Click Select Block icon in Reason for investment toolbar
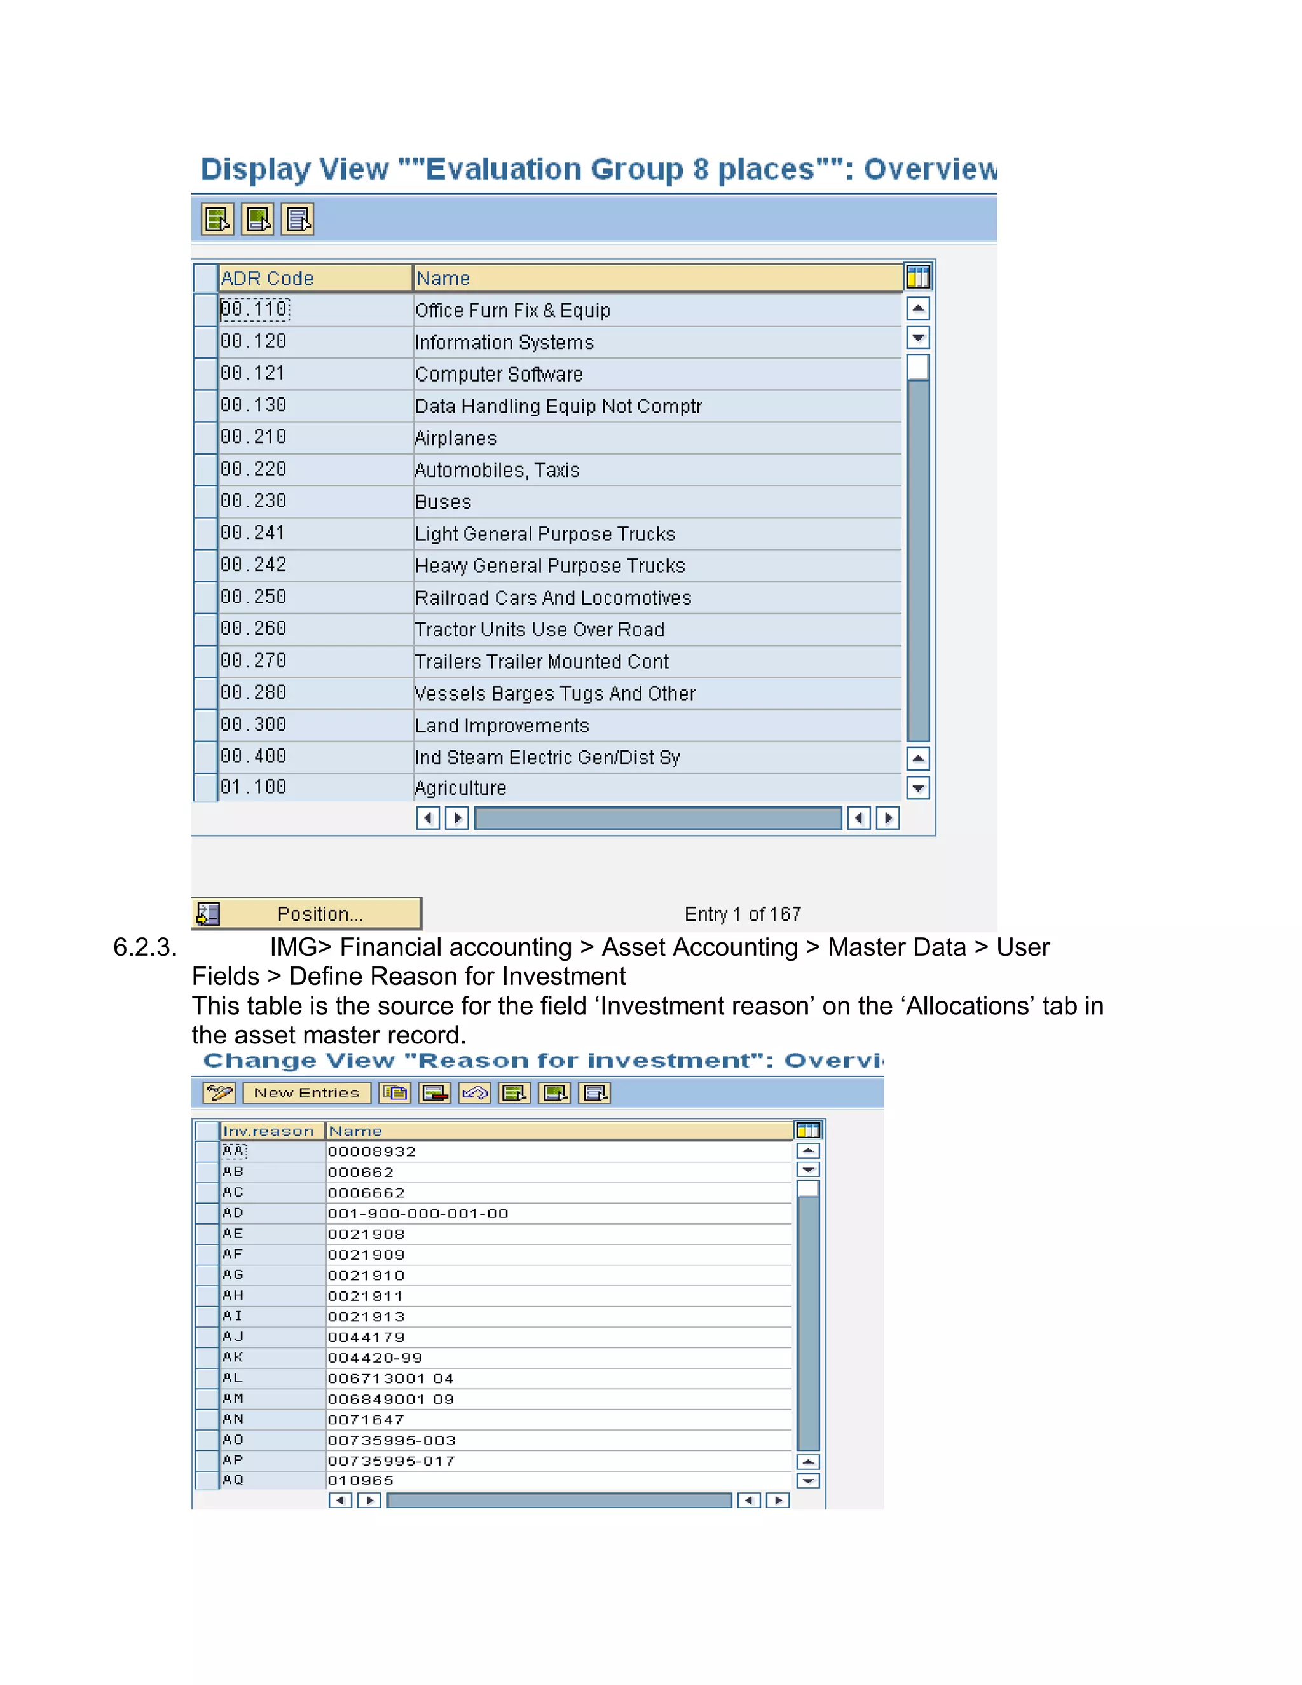This screenshot has width=1302, height=1685. click(x=554, y=1092)
